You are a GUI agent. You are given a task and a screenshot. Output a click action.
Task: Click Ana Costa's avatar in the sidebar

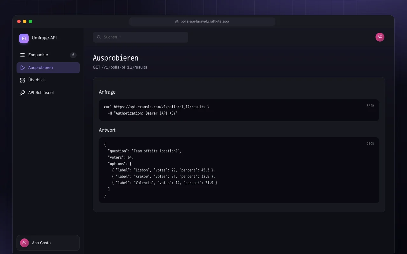point(24,243)
